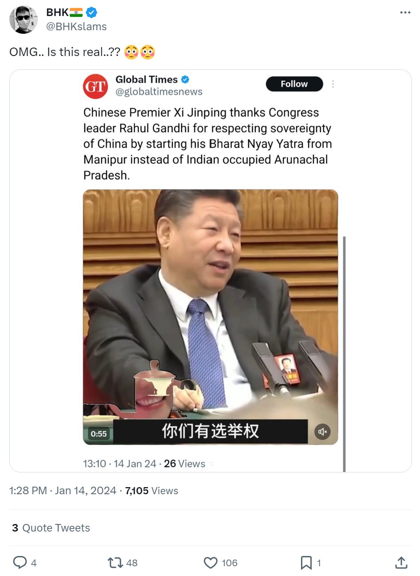This screenshot has height=576, width=420.
Task: Open the 3 Quote Tweets list
Action: click(51, 528)
